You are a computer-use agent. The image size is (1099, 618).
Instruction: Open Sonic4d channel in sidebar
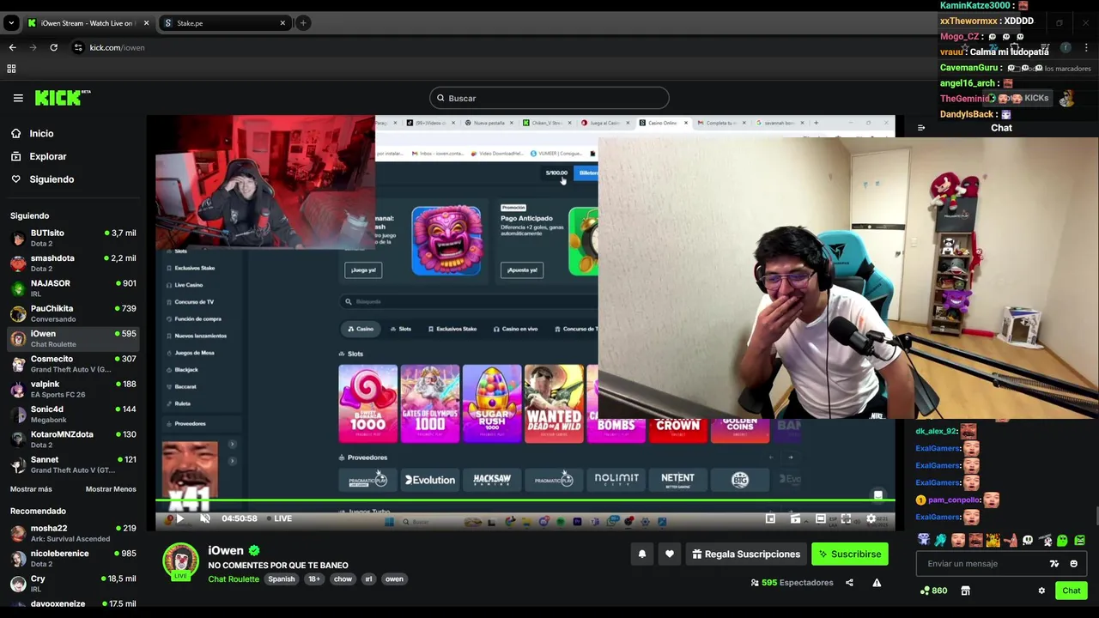[x=73, y=414]
